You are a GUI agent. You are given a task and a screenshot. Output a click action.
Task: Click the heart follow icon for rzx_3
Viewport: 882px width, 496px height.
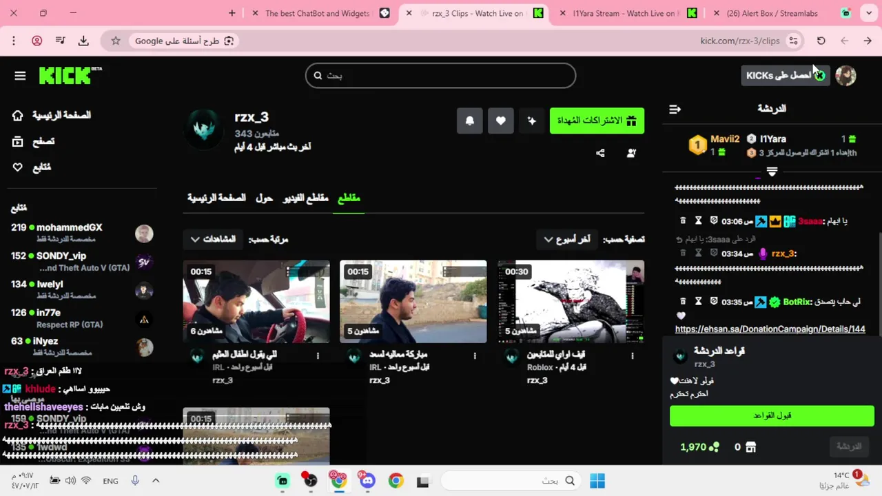(501, 121)
